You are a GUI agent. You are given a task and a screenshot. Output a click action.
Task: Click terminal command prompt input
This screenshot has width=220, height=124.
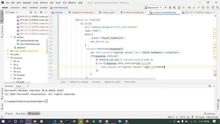[47, 101]
